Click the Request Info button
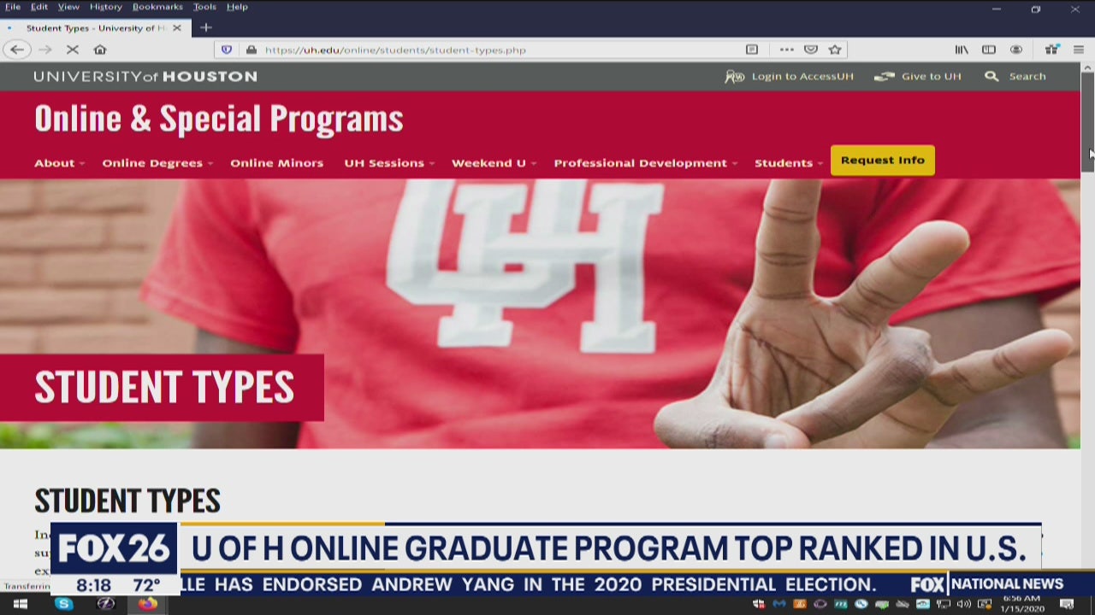The width and height of the screenshot is (1095, 615). (882, 160)
